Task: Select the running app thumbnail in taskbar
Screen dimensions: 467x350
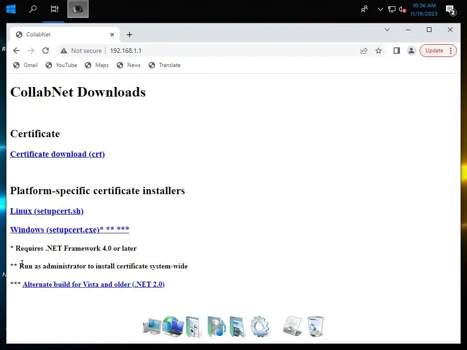Action: [x=78, y=9]
